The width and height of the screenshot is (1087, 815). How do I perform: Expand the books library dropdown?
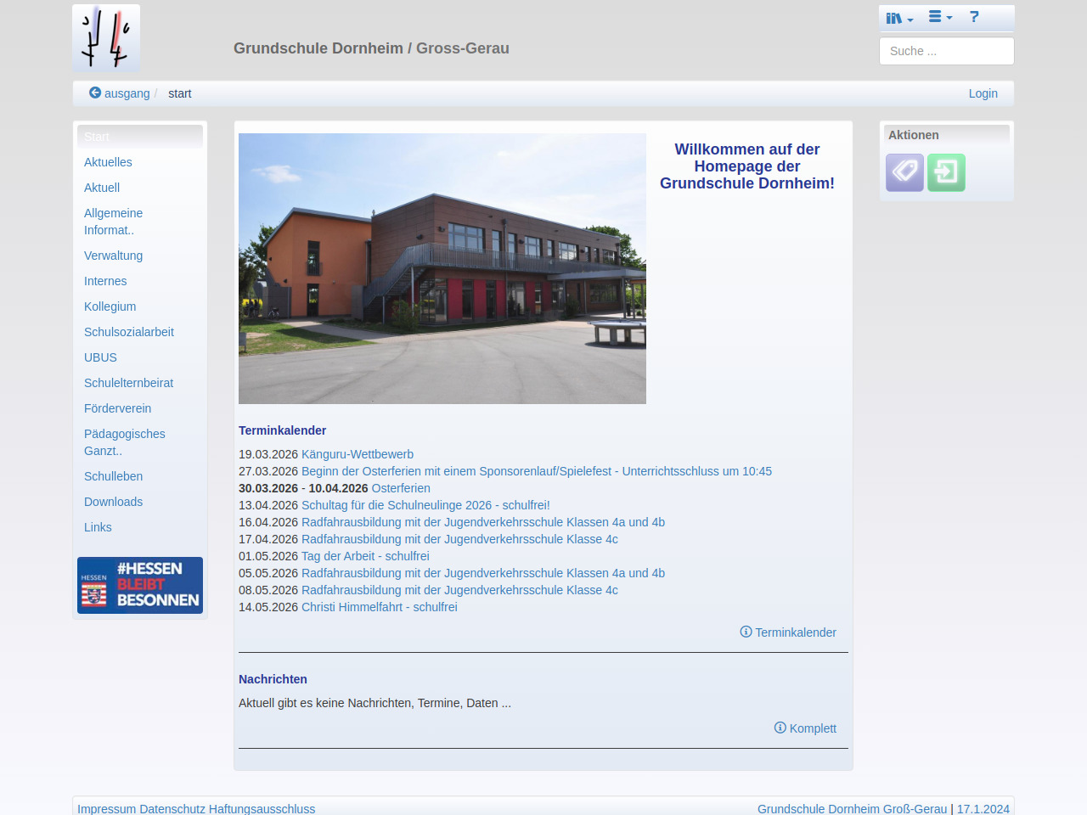(x=898, y=18)
